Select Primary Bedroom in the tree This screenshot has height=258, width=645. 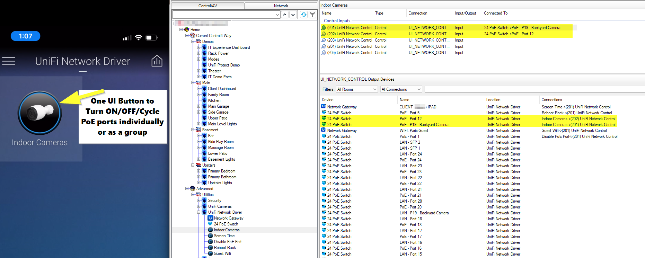point(222,171)
